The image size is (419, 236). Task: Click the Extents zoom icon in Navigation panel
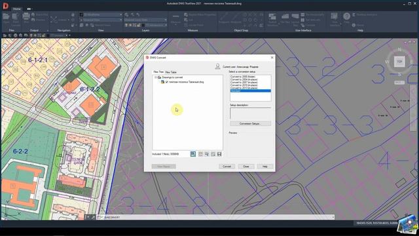(54, 20)
